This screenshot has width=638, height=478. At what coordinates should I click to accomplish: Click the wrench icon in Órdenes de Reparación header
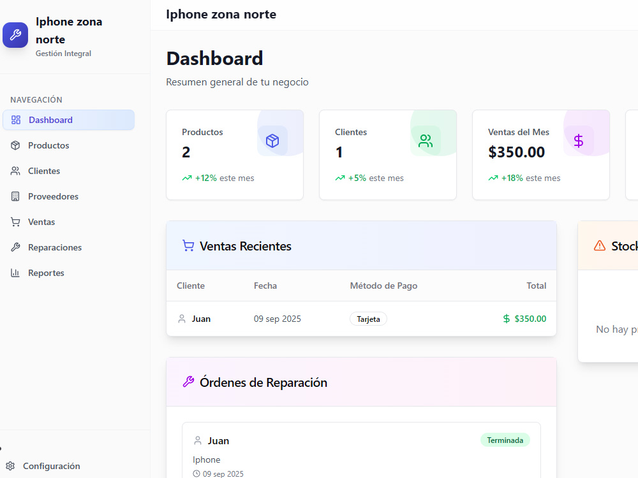click(x=188, y=382)
